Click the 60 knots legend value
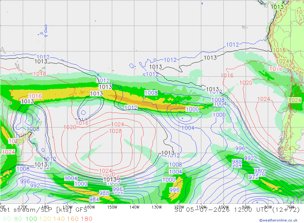304x223 pixels. [x=7, y=219]
